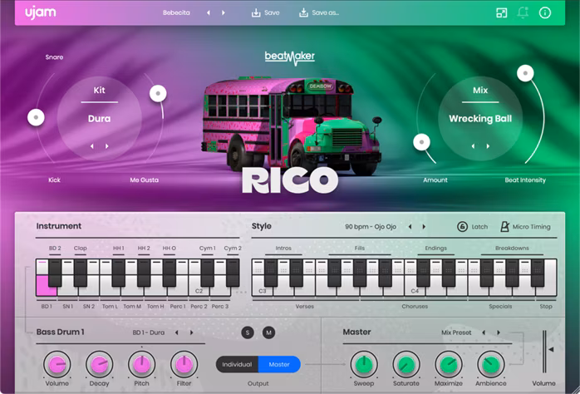Click the Verses section label
The height and width of the screenshot is (394, 580).
[x=305, y=307]
